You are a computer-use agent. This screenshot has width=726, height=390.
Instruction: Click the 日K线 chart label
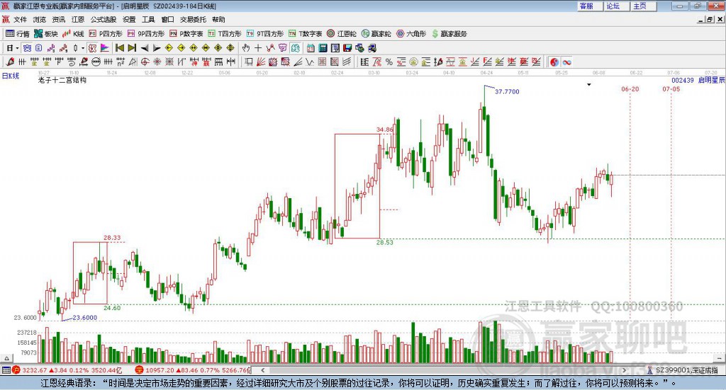[x=10, y=76]
